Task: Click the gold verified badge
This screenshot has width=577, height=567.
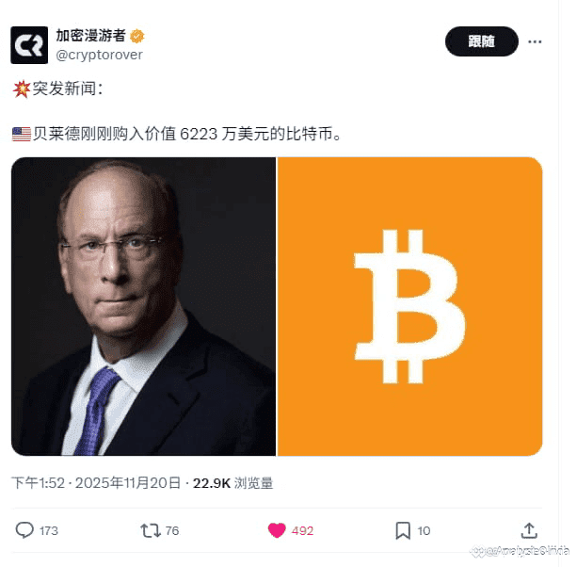Action: 137,36
